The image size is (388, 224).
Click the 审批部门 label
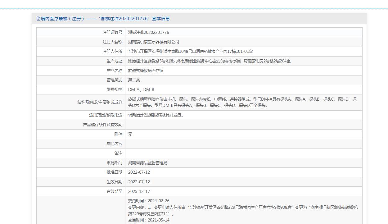114,163
